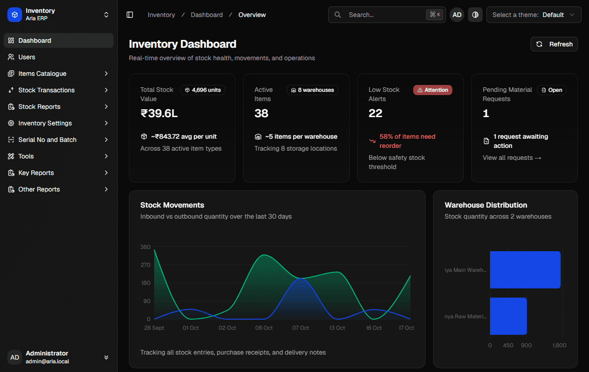This screenshot has width=589, height=372.
Task: Click the Stock Transactions arrows icon
Action: (11, 90)
